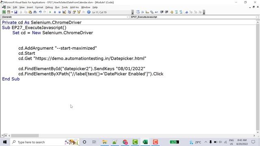Open the Windows Start menu
The width and height of the screenshot is (260, 146).
click(x=5, y=142)
